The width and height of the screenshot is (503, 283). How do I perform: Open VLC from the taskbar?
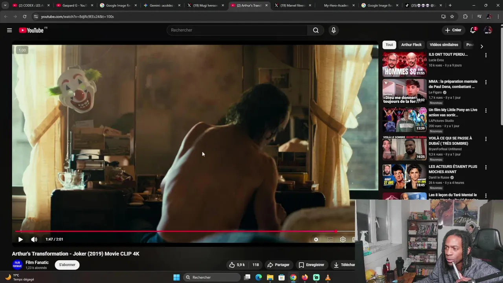[x=328, y=277]
